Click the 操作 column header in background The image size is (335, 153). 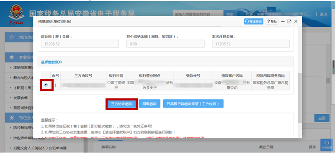point(312,147)
